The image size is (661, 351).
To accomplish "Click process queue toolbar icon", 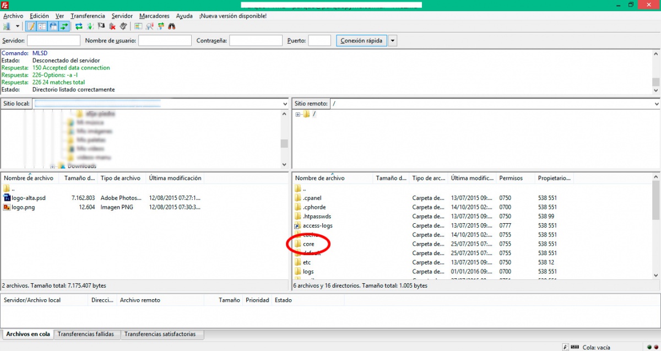I will 90,26.
